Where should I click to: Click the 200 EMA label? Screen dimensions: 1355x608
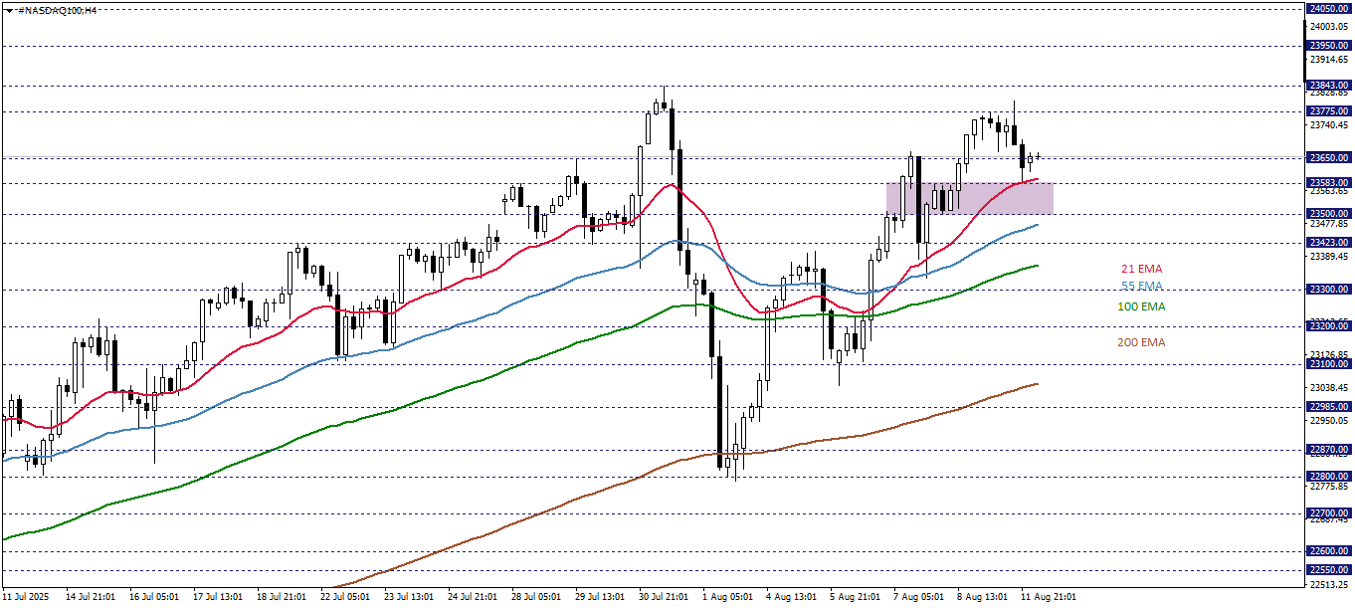coord(1141,342)
